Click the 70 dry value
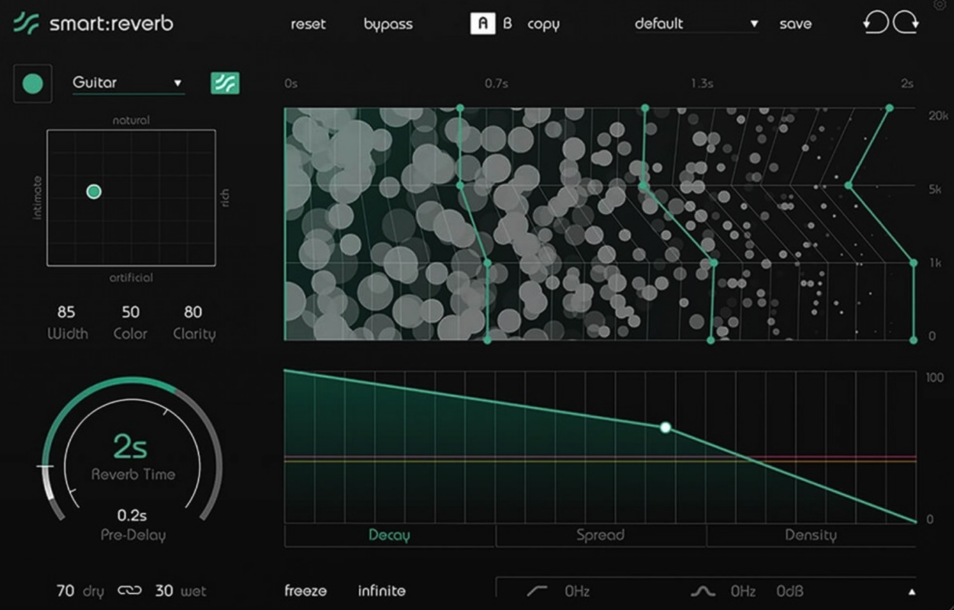Viewport: 954px width, 610px height. point(66,590)
